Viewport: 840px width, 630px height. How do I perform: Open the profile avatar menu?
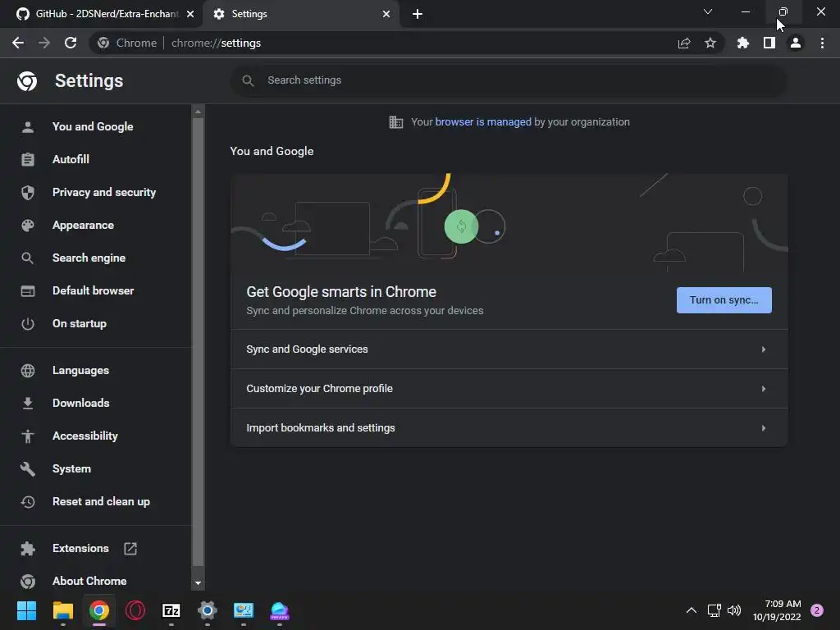pyautogui.click(x=796, y=43)
